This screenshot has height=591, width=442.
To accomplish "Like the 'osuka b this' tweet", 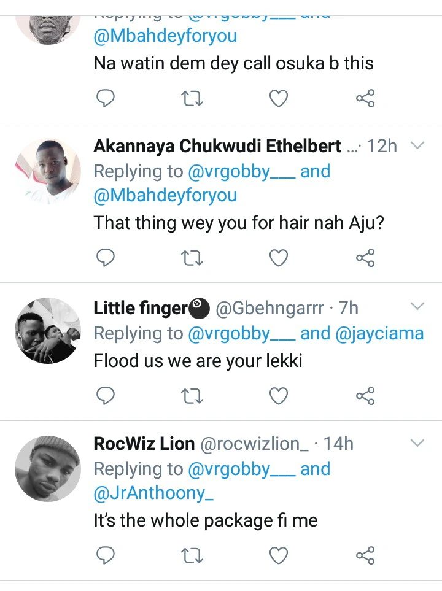I will (279, 99).
